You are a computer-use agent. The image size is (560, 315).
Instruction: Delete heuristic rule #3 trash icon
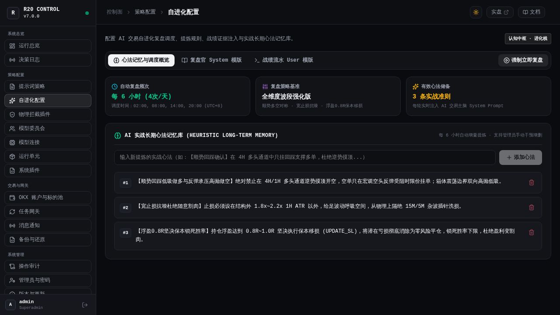click(x=532, y=232)
